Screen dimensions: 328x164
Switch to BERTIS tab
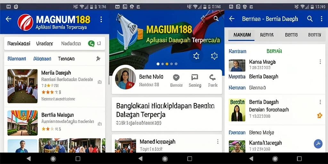coord(291,35)
